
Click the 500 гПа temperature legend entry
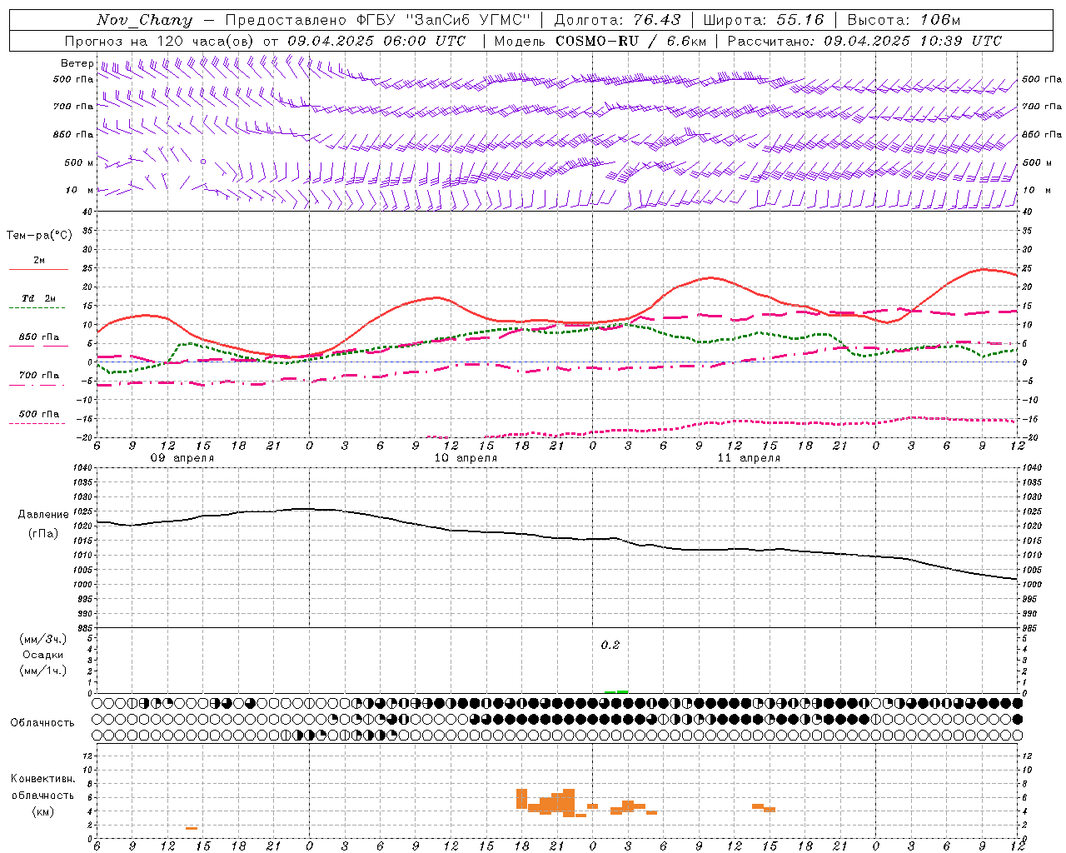pyautogui.click(x=39, y=414)
